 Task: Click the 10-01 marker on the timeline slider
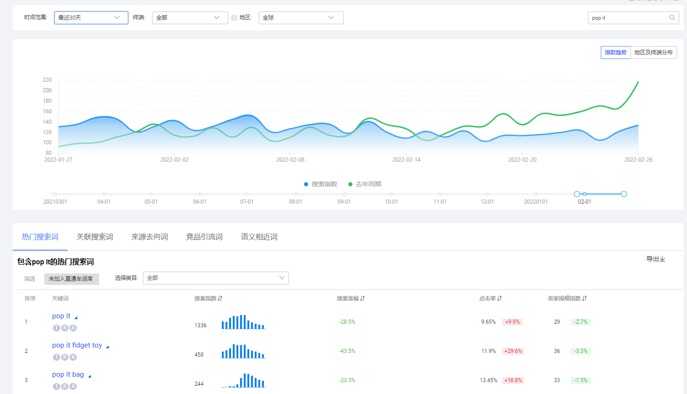[391, 194]
